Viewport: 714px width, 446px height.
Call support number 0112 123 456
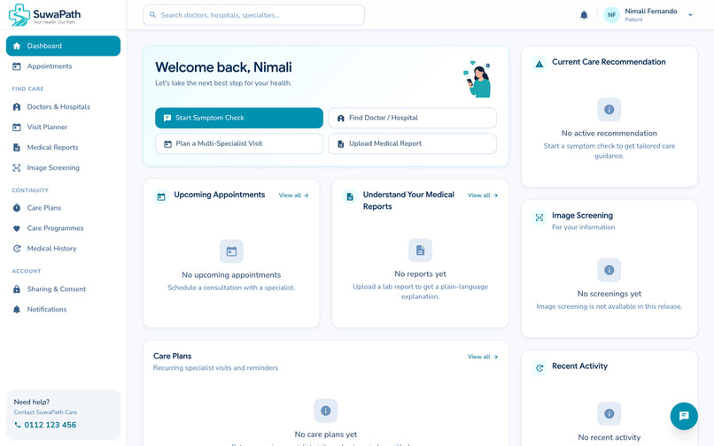coord(50,425)
